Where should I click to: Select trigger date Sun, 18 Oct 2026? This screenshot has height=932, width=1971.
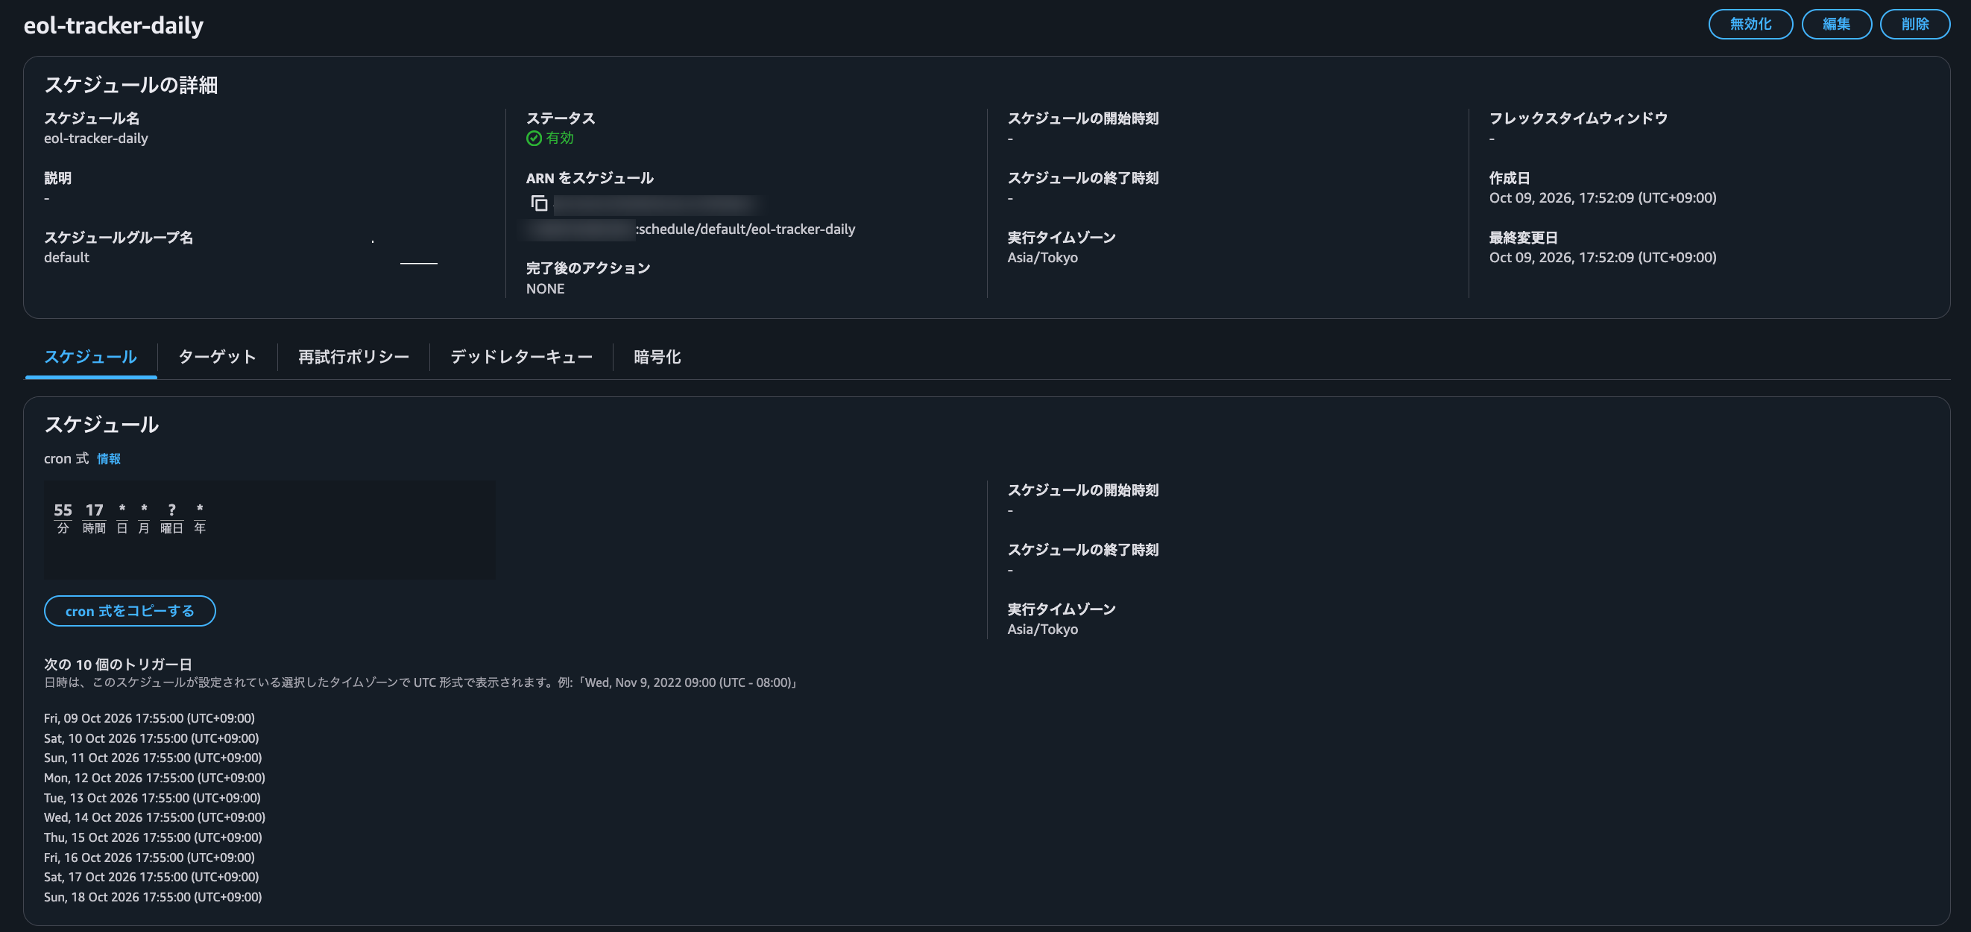153,898
